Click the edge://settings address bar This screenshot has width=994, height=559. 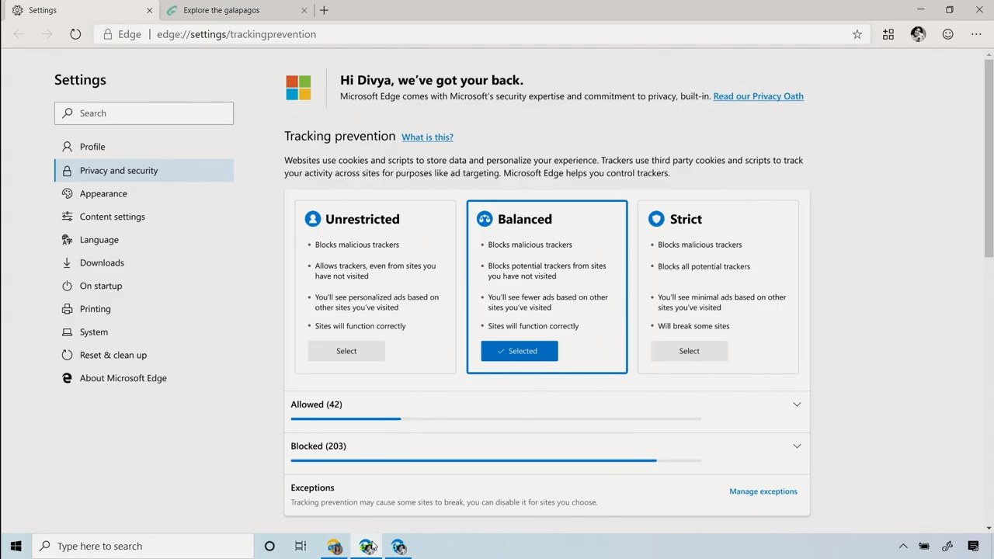click(481, 34)
